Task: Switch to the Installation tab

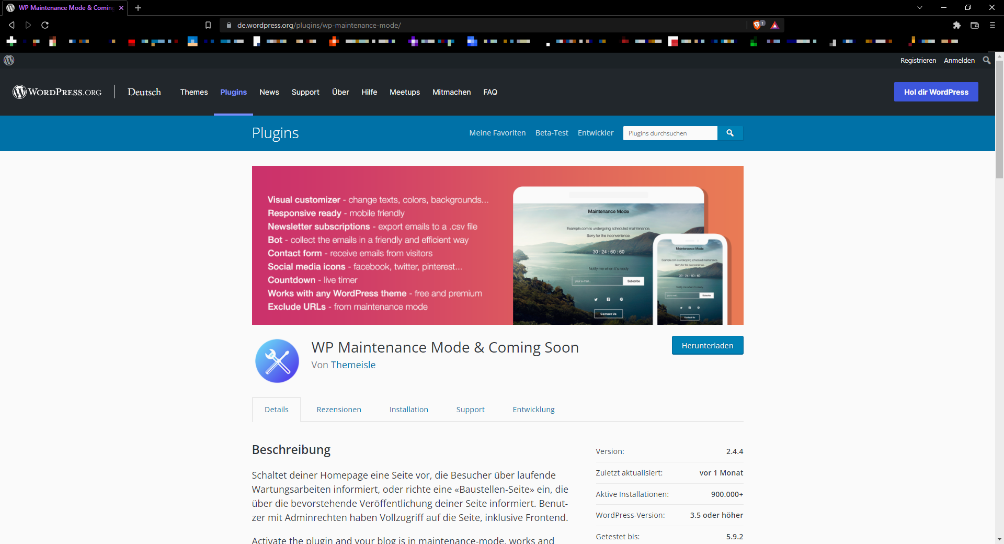Action: click(409, 410)
